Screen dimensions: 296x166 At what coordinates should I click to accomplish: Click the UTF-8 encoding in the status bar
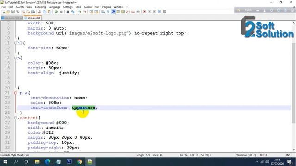(264, 155)
